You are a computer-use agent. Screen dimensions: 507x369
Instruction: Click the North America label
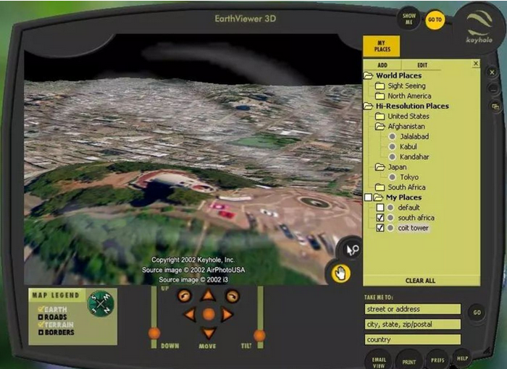coord(409,96)
